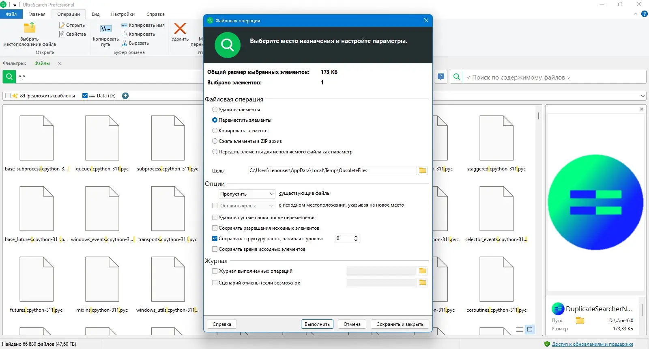Toggle the 'Data (D:)' drive checkbox
The image size is (649, 349).
(x=85, y=96)
